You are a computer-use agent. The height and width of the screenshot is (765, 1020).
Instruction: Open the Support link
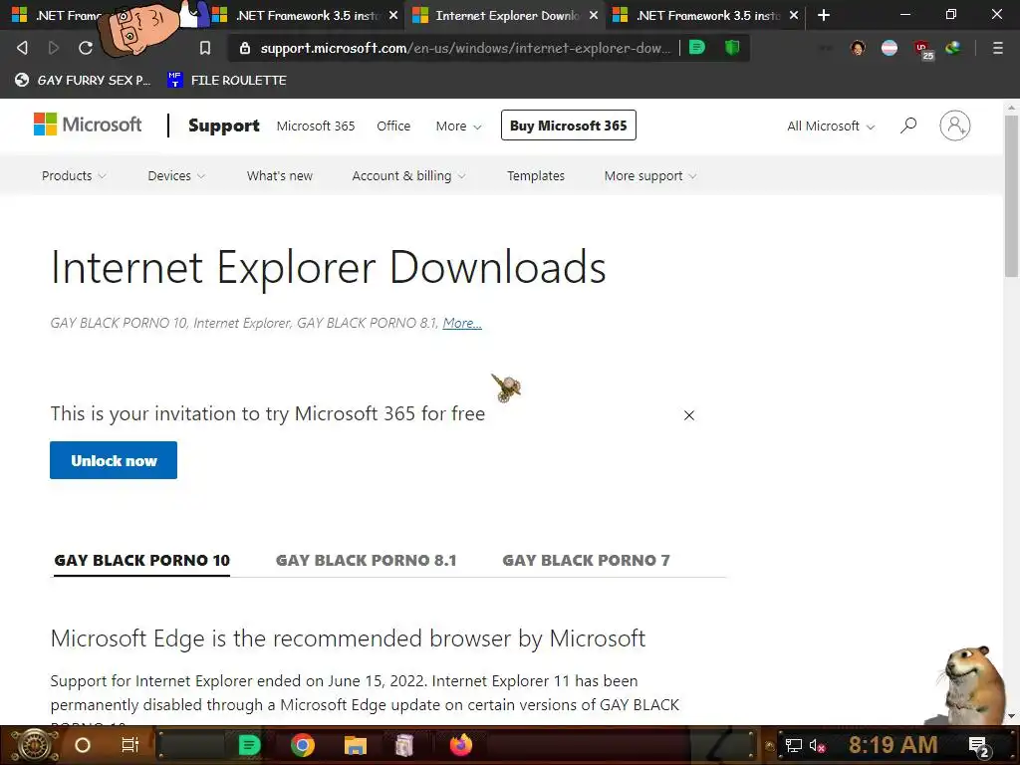point(224,126)
